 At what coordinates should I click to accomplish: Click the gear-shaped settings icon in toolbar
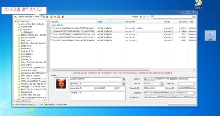pos(44,17)
